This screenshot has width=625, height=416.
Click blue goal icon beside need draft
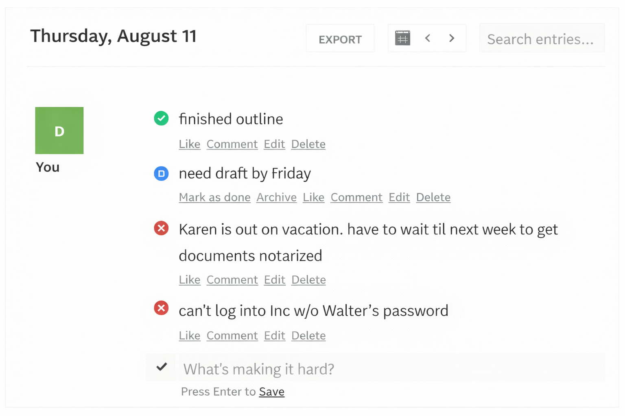click(x=161, y=173)
